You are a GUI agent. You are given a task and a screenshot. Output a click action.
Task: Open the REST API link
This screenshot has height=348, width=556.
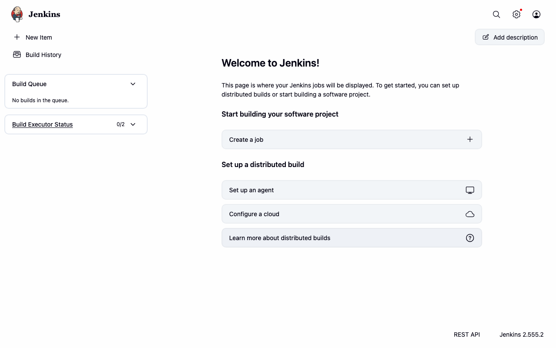(x=467, y=335)
